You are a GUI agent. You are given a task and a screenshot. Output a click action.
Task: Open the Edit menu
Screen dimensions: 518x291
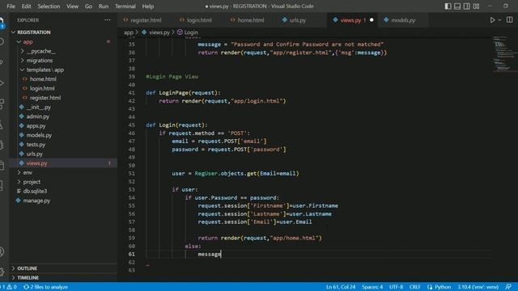[x=26, y=6]
